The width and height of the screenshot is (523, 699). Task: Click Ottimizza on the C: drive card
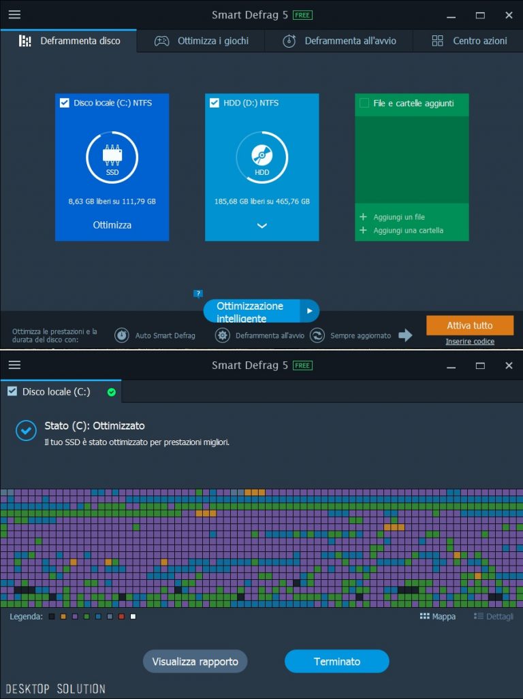pyautogui.click(x=112, y=225)
